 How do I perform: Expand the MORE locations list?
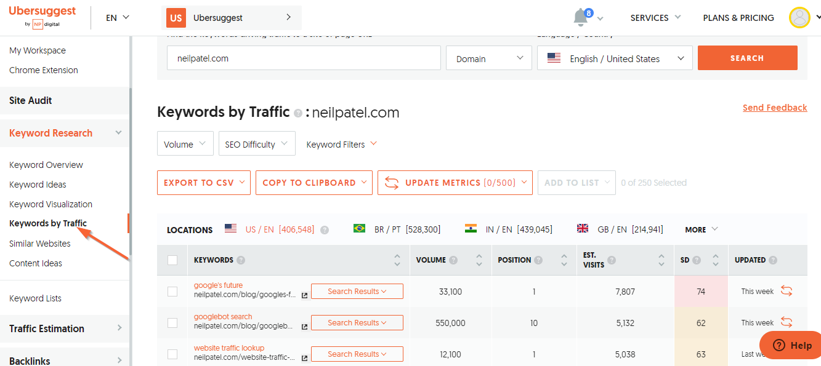[702, 229]
